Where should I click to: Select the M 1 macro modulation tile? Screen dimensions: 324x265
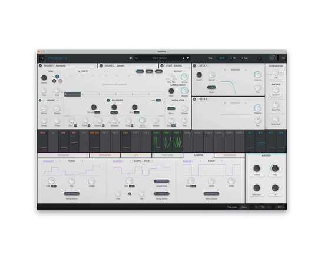tap(250, 141)
